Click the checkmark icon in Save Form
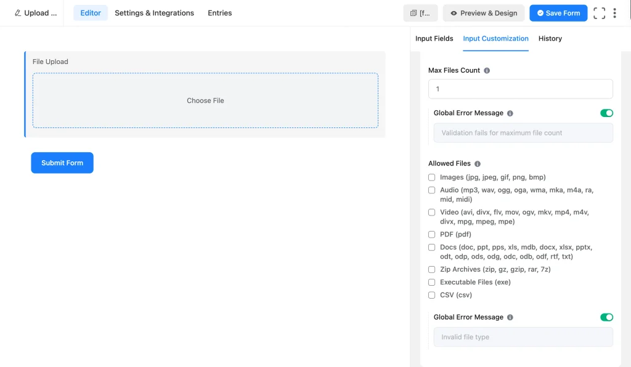631x367 pixels. tap(540, 13)
